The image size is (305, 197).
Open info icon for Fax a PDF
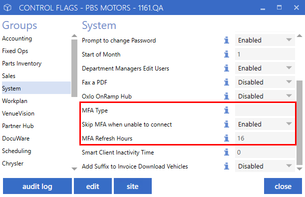pyautogui.click(x=226, y=82)
